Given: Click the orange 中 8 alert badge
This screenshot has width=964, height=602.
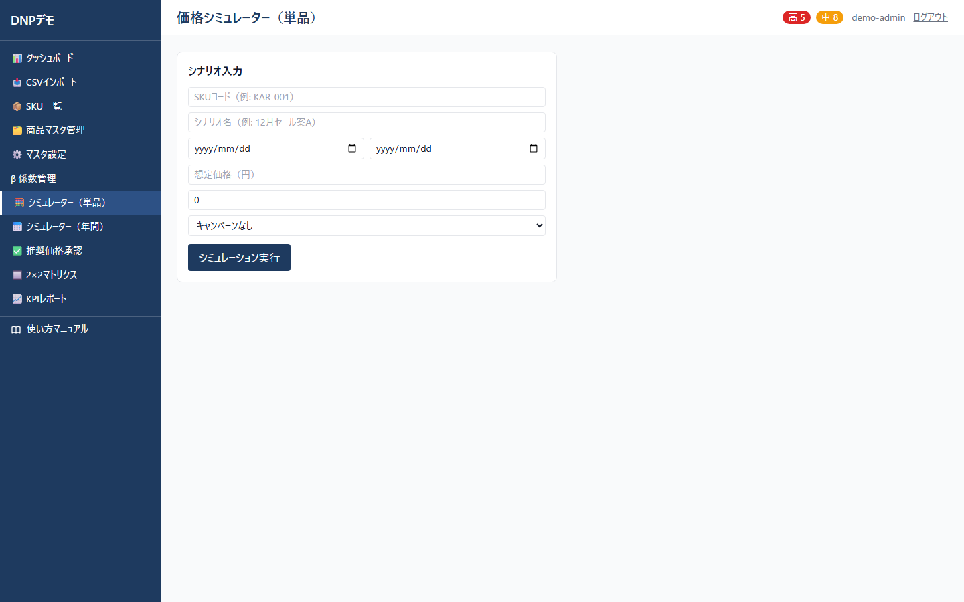Looking at the screenshot, I should (x=829, y=17).
